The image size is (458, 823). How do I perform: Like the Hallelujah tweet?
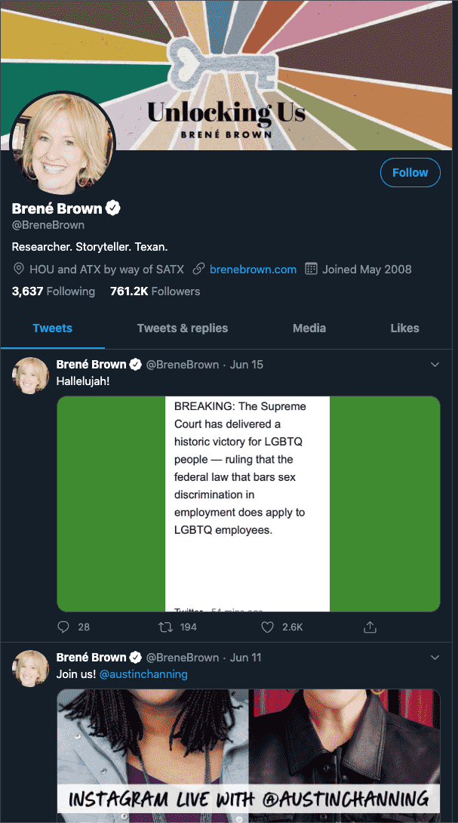click(x=267, y=627)
